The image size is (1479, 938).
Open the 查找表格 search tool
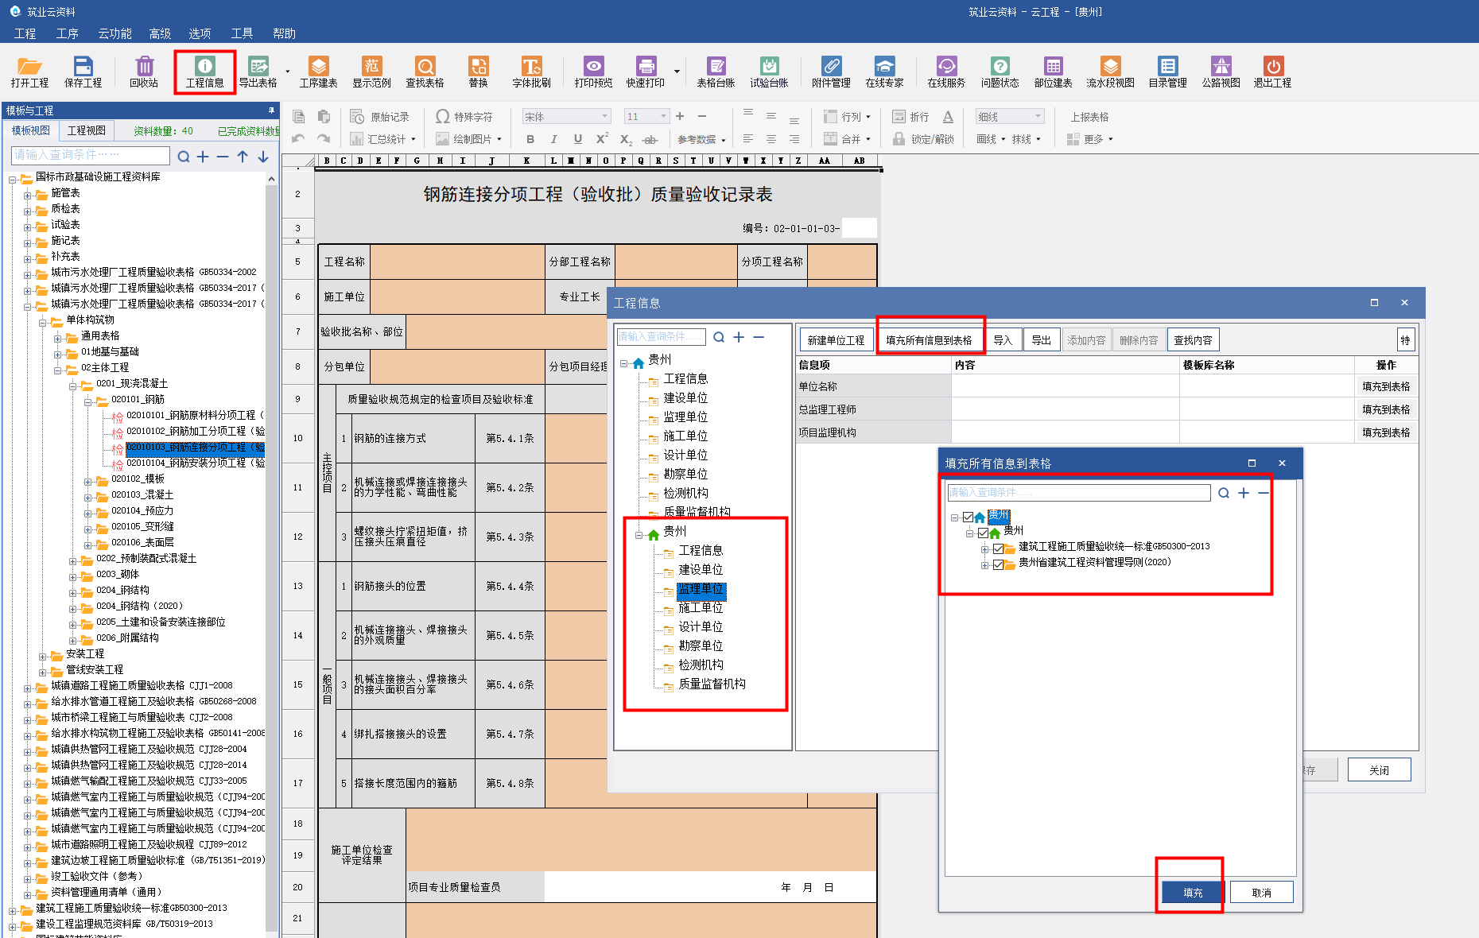pos(425,72)
